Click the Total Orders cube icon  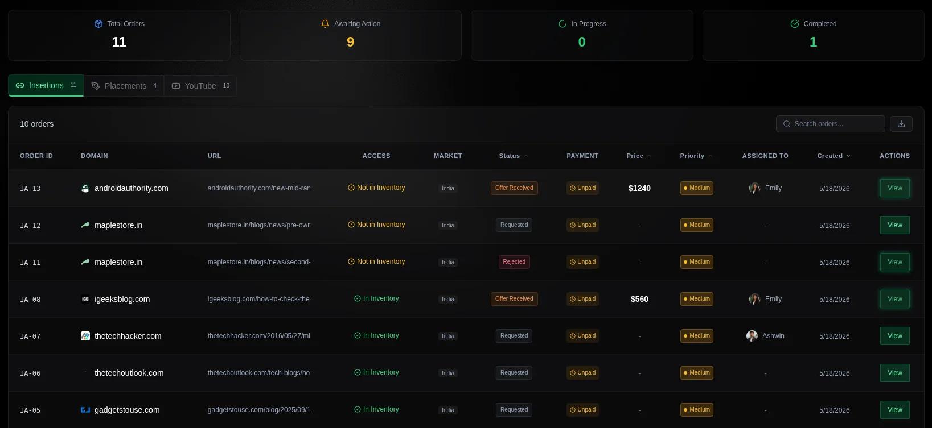pos(98,24)
